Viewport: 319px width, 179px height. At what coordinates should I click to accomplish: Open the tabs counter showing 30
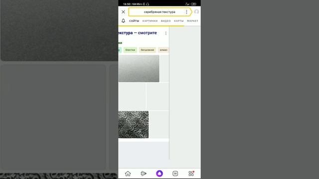click(175, 174)
